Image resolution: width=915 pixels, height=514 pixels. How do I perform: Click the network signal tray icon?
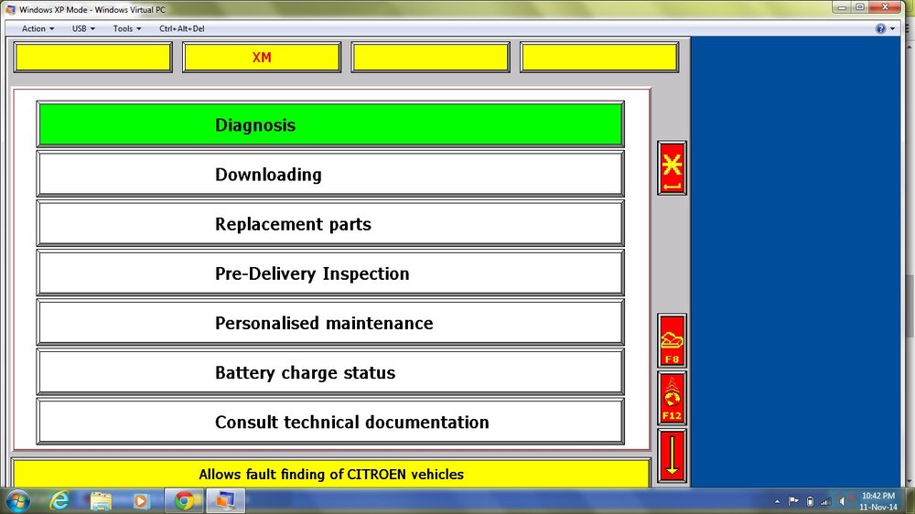coord(825,501)
